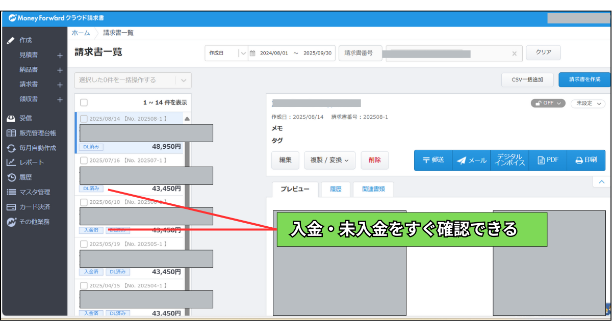Screen dimensions: 612x321
Task: Download invoice via PDF button
Action: [x=548, y=160]
